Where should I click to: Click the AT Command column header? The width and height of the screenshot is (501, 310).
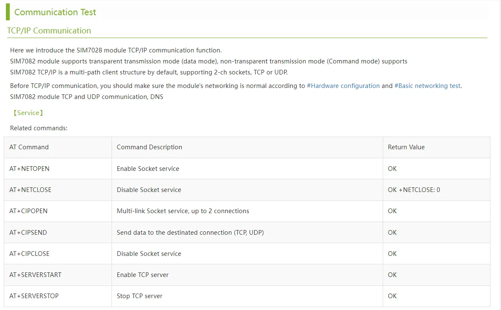click(x=29, y=147)
